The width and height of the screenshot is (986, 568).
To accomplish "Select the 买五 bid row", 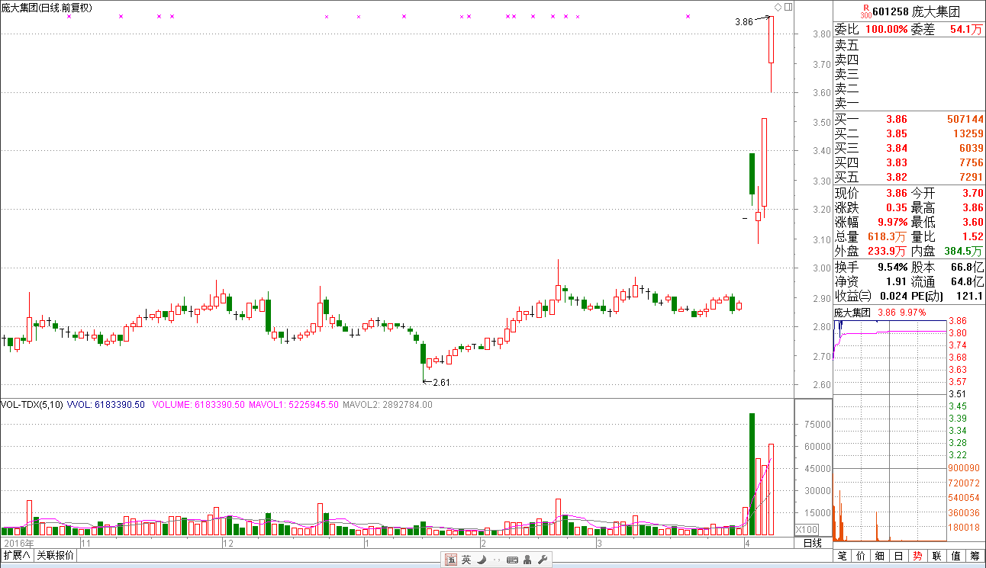I will point(909,177).
